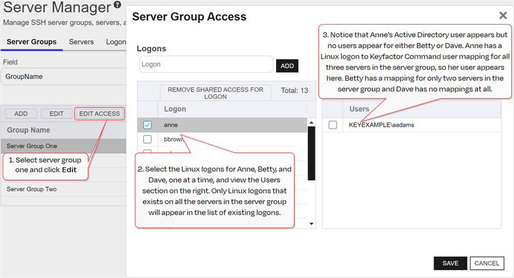Uncheck the anne logon checkbox

pyautogui.click(x=147, y=125)
